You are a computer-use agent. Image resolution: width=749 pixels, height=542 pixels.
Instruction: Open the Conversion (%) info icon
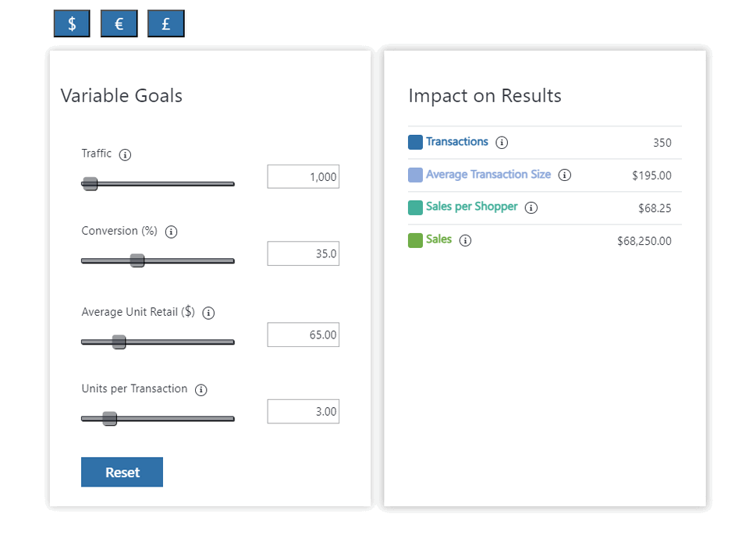(x=171, y=232)
